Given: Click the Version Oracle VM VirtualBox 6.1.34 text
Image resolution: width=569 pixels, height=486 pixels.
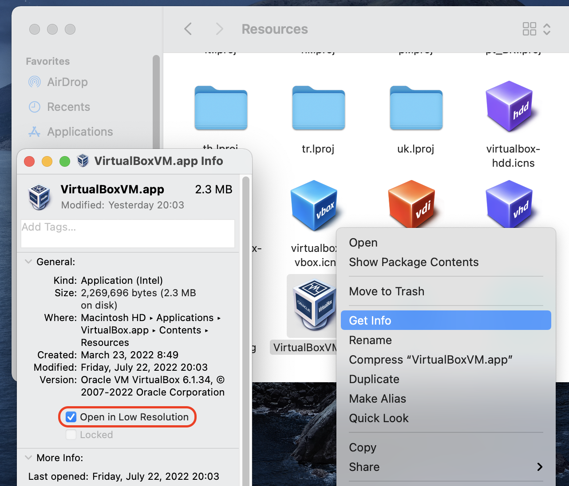Looking at the screenshot, I should [153, 386].
